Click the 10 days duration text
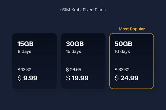 [122, 52]
